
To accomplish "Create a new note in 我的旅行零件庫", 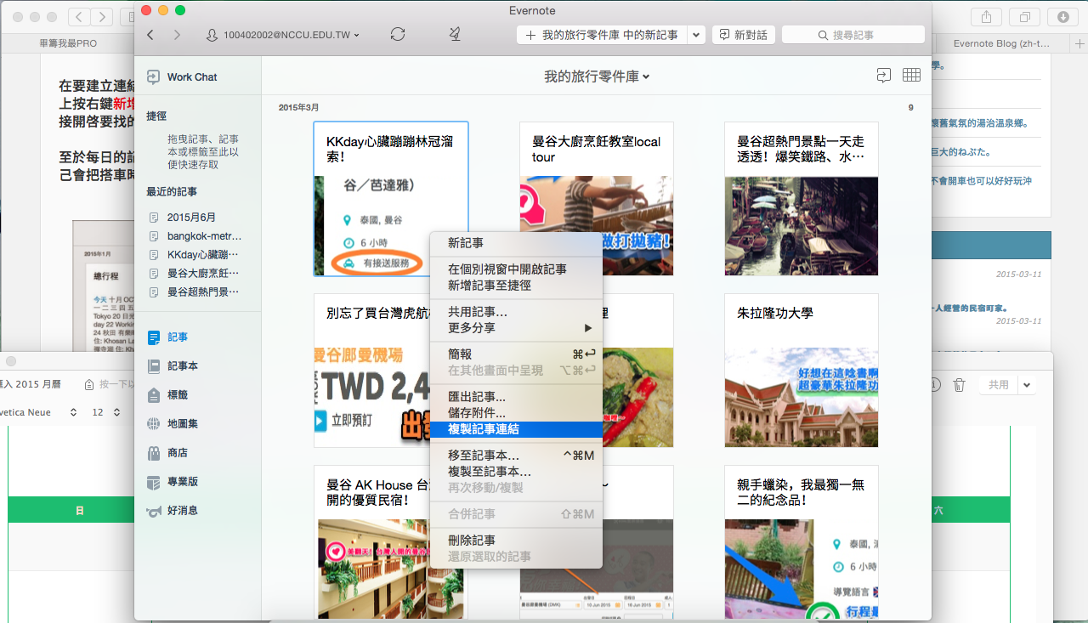I will [602, 35].
